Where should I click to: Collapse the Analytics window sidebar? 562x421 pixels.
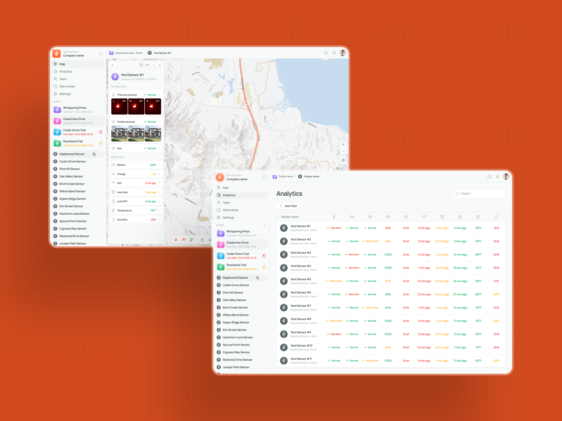(x=264, y=177)
